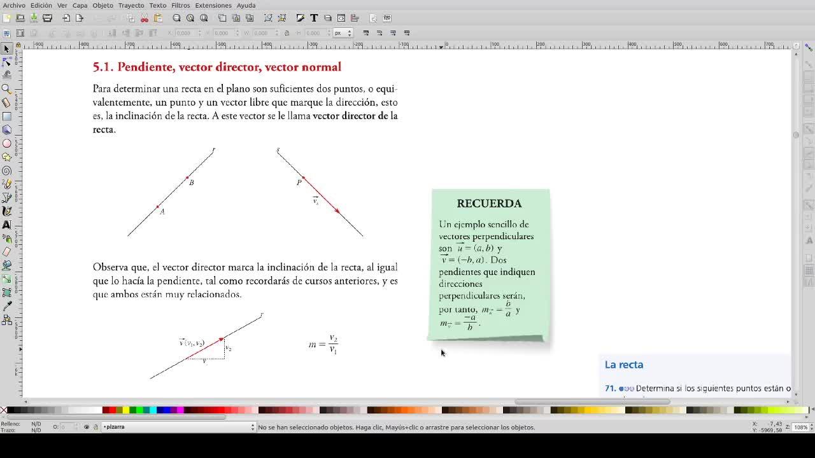Open an existing document
This screenshot has height=458, width=815.
click(x=20, y=18)
